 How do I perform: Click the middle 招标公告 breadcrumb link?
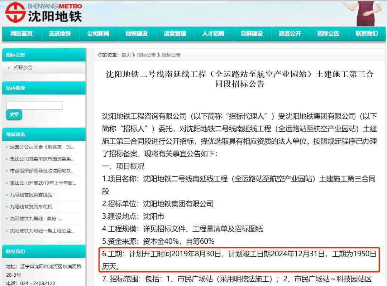point(146,55)
